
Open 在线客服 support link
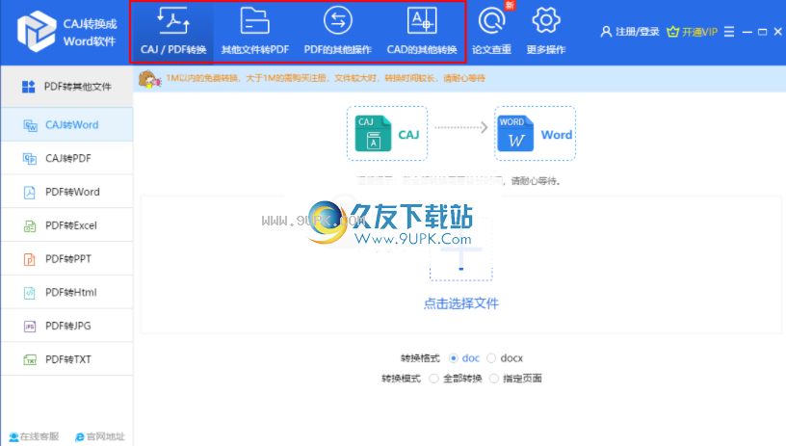tap(34, 436)
